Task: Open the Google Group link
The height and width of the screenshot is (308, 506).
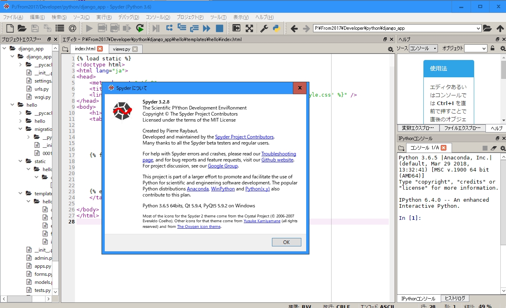Action: (223, 166)
